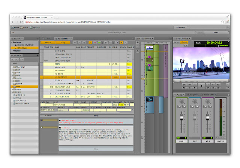Select the Output button in the monitor
This screenshot has width=240, height=168.
184,42
